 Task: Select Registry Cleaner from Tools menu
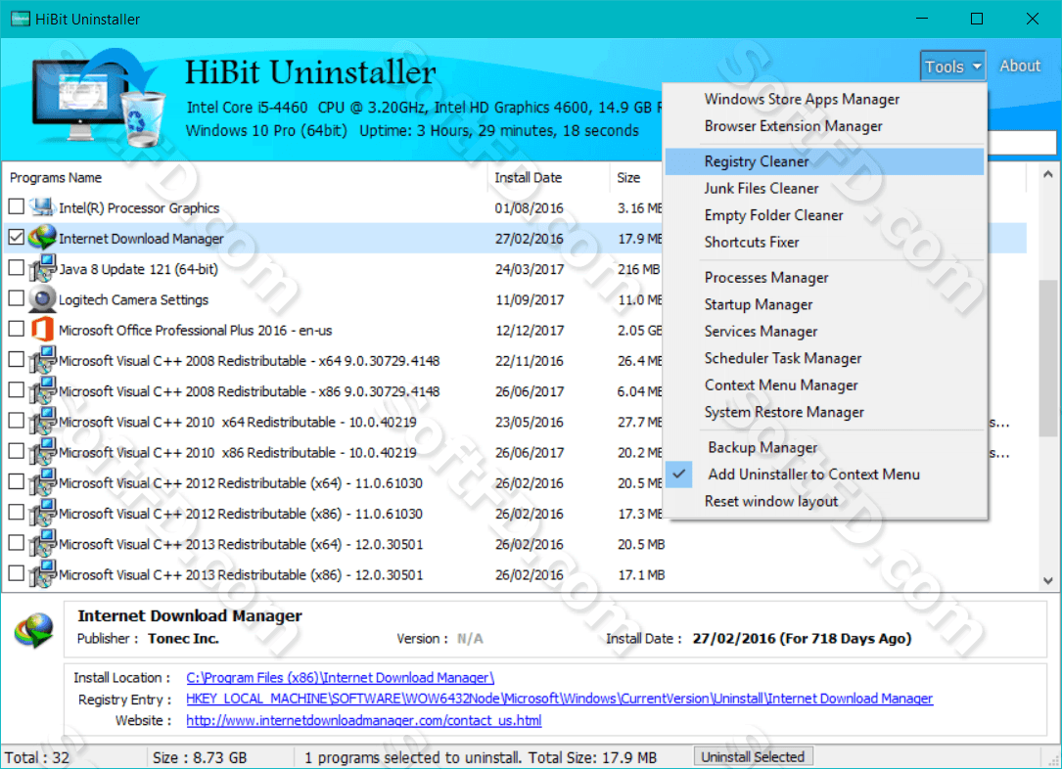(x=824, y=161)
